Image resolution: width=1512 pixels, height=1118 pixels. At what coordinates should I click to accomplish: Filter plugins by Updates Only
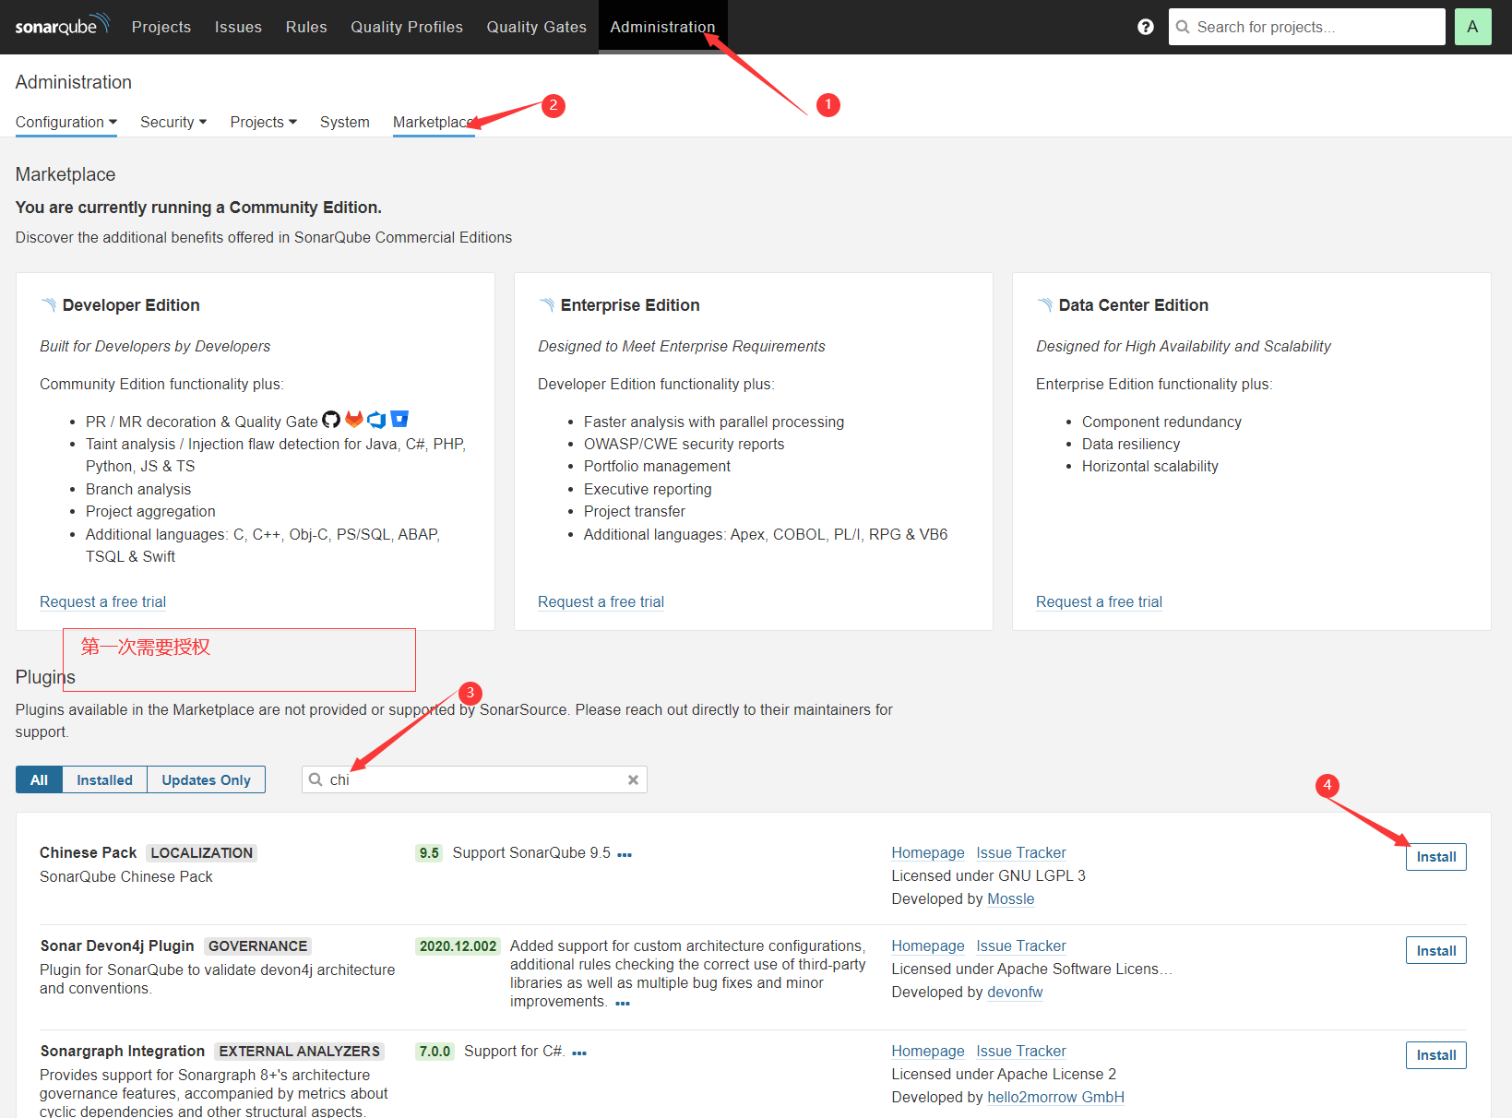click(x=206, y=779)
